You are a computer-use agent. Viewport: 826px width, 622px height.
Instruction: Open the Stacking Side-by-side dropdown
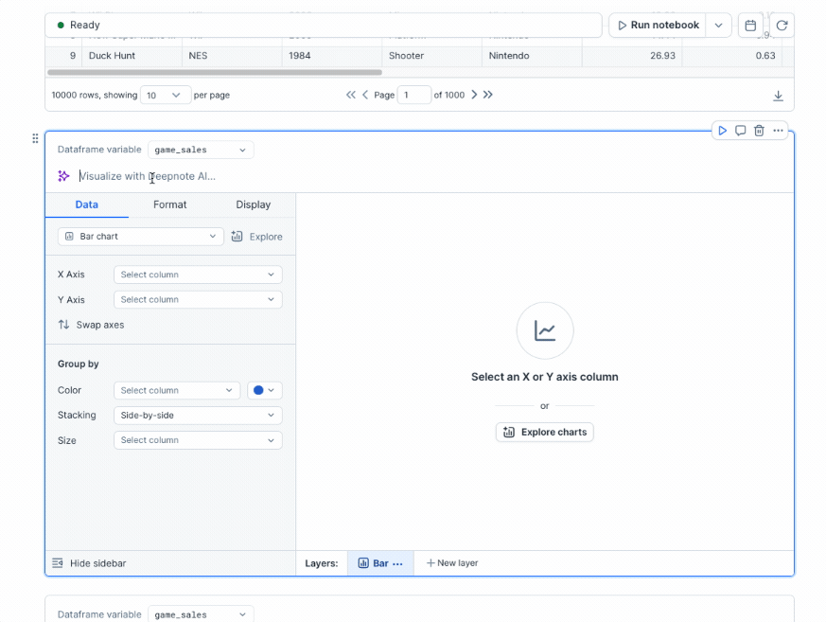(198, 416)
